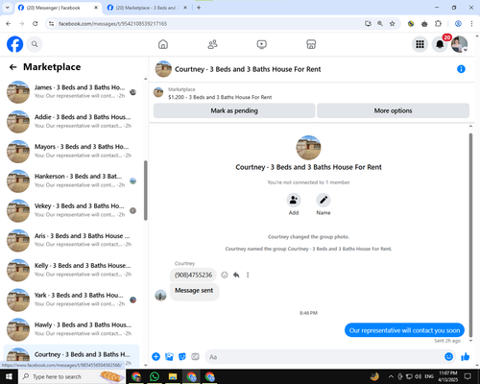The height and width of the screenshot is (384, 480).
Task: Open Chrome zoom magnifier icon in address bar
Action: (380, 24)
